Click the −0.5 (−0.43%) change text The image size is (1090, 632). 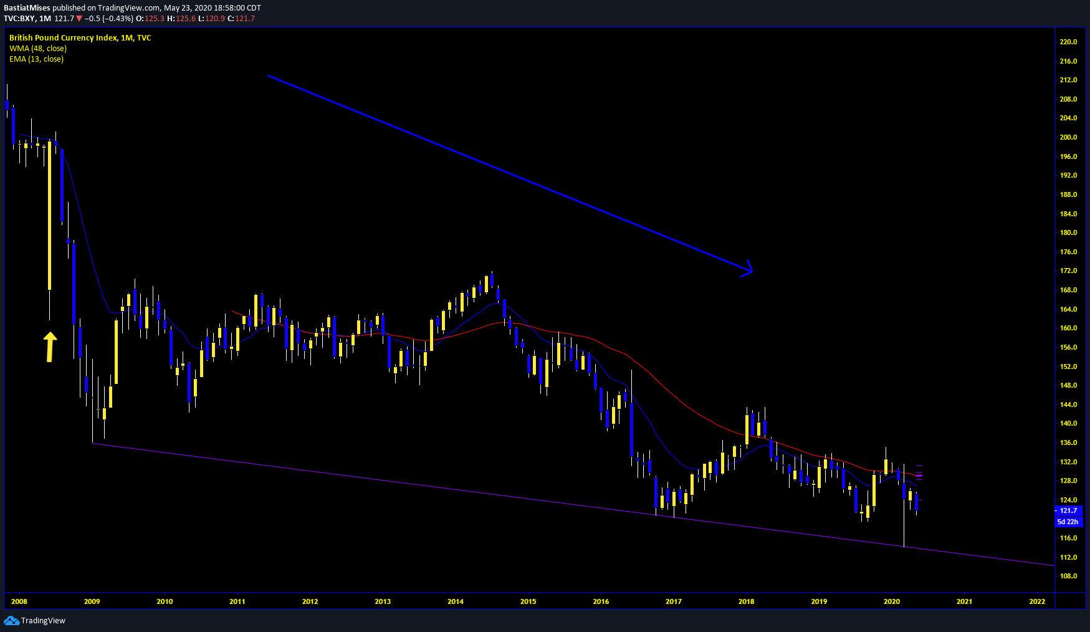109,19
